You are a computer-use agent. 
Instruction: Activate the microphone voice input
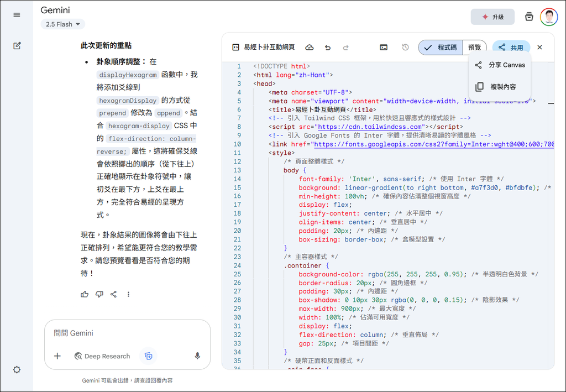coord(197,356)
